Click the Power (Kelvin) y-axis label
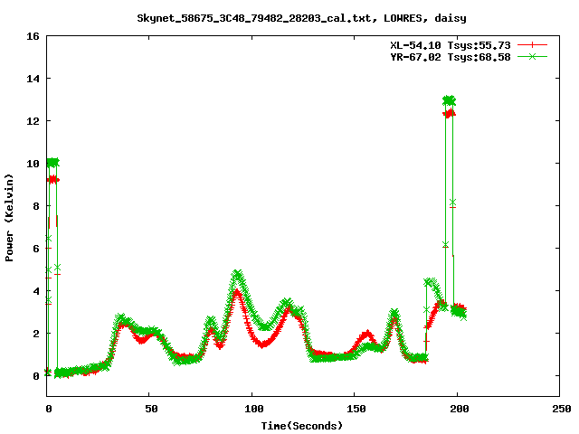Screen dimensions: 579x434 tap(9, 218)
